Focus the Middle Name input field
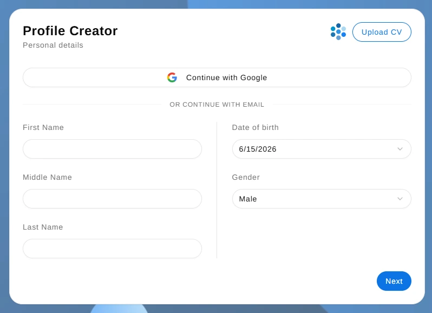The height and width of the screenshot is (313, 432). click(x=112, y=199)
